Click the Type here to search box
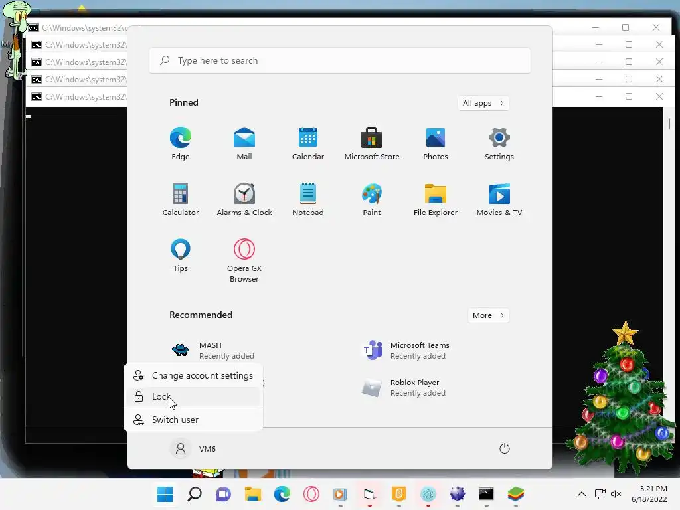680x510 pixels. point(340,60)
